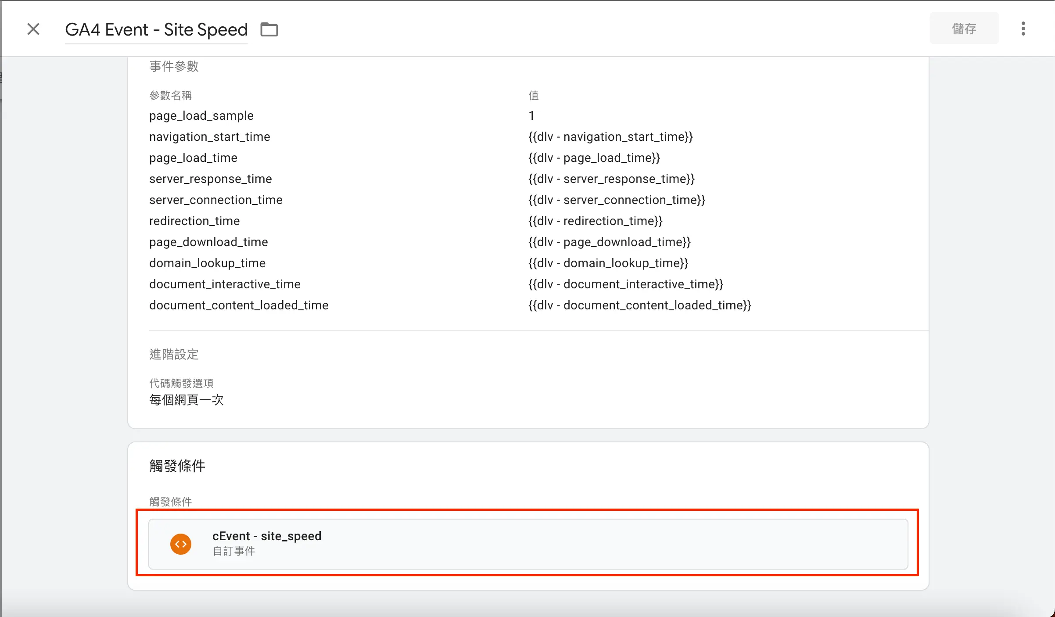Image resolution: width=1055 pixels, height=617 pixels.
Task: Click value {{dlv - page_load_time}}
Action: (594, 158)
